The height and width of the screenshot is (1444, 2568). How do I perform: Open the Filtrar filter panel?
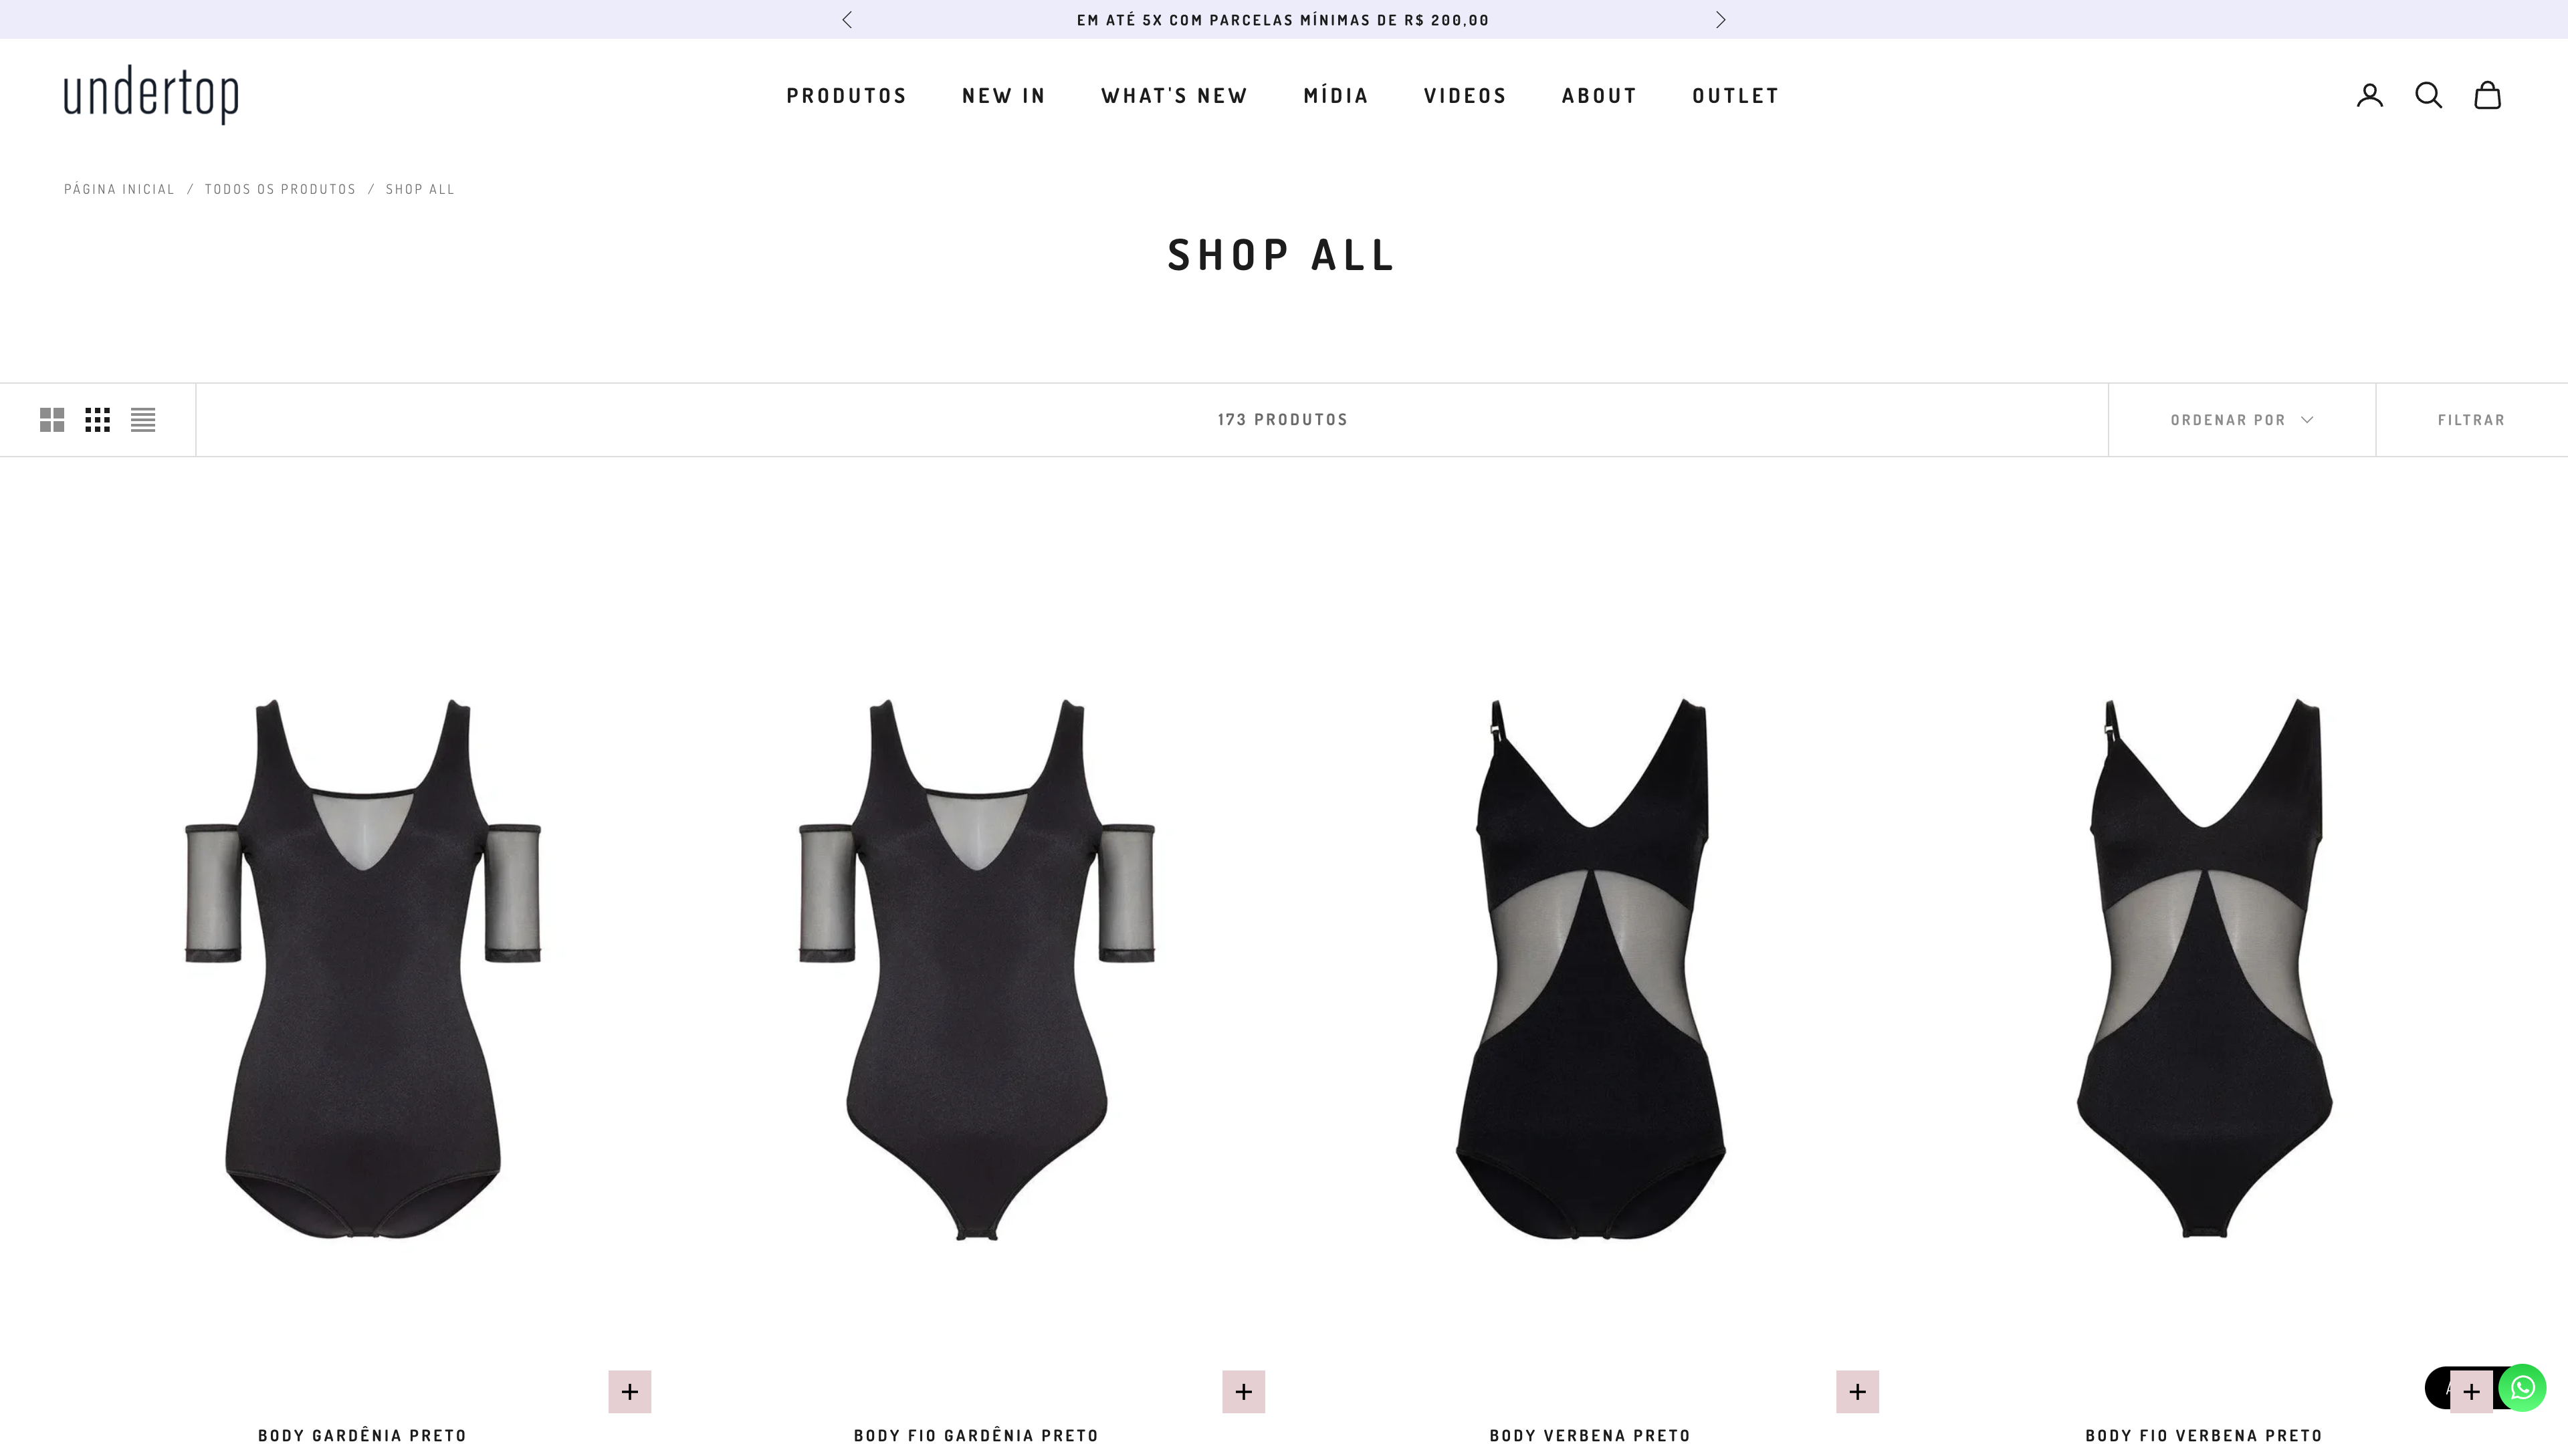pyautogui.click(x=2471, y=420)
